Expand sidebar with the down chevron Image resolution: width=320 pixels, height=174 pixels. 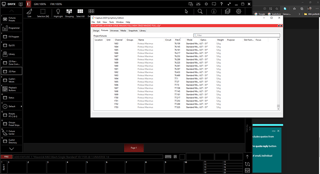coord(12,148)
